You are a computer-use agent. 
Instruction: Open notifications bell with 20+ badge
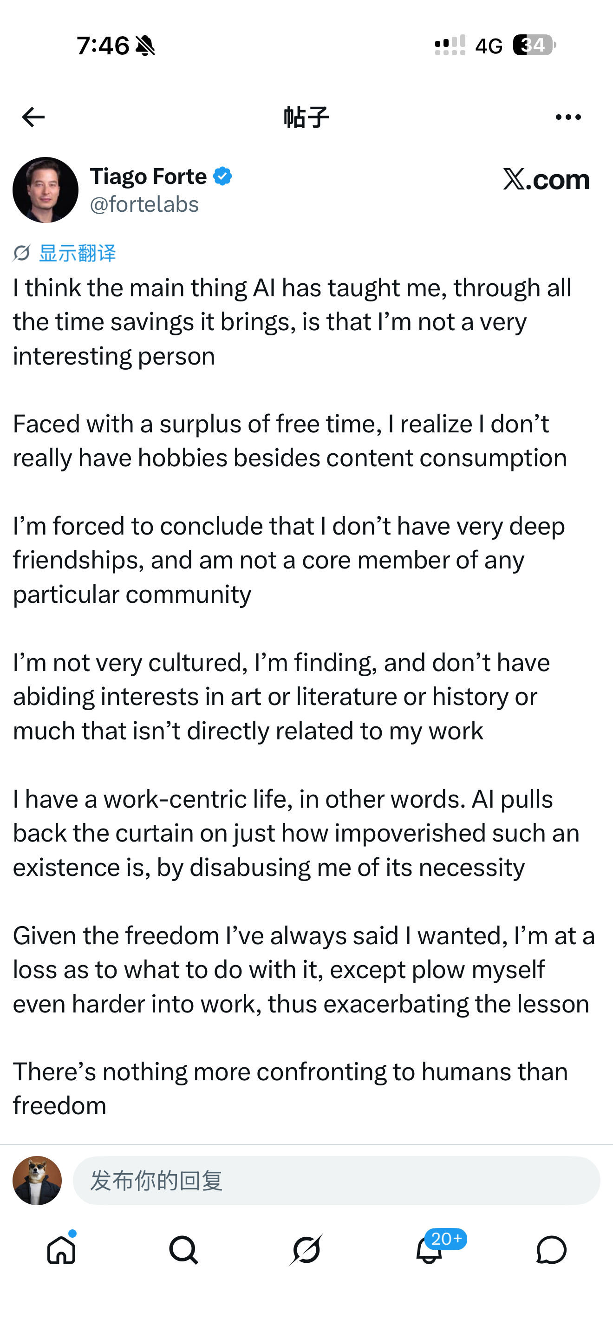point(429,1249)
